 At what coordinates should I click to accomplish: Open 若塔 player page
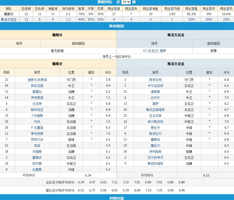tap(37, 146)
